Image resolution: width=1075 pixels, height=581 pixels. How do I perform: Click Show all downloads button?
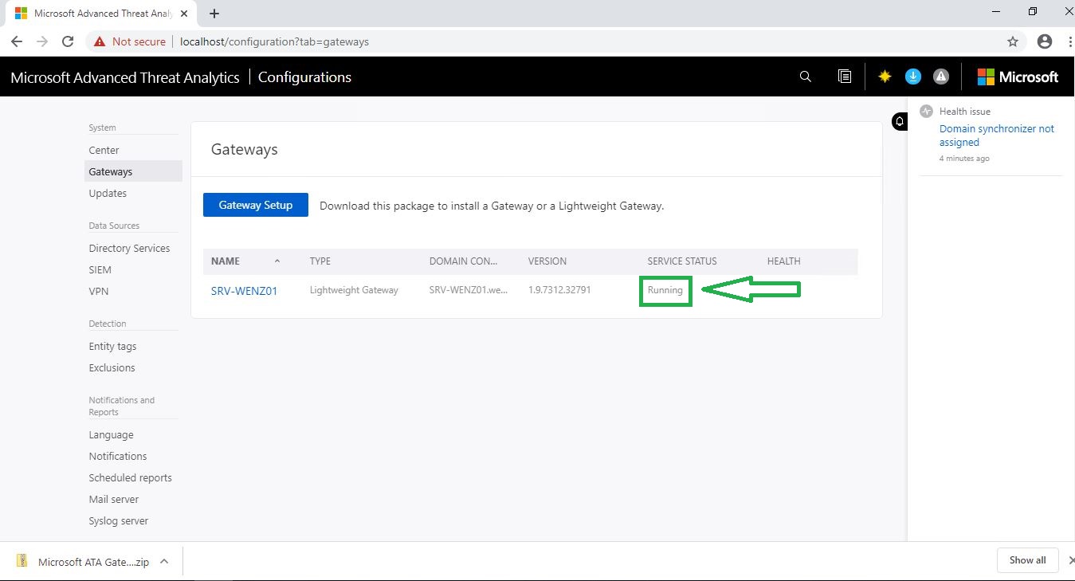click(1027, 560)
